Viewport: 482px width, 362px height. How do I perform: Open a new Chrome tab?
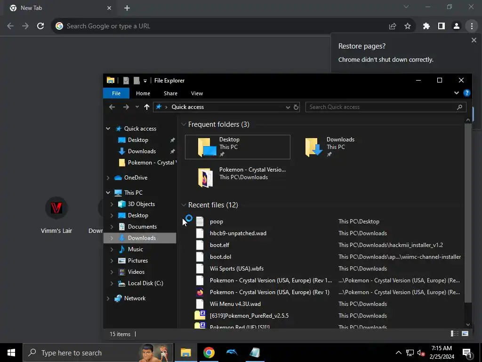tap(127, 8)
